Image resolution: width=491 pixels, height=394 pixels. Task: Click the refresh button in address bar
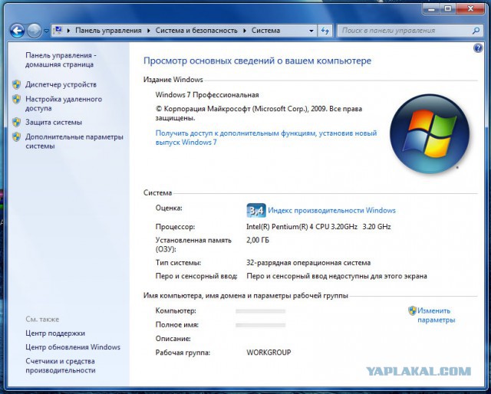coord(325,31)
